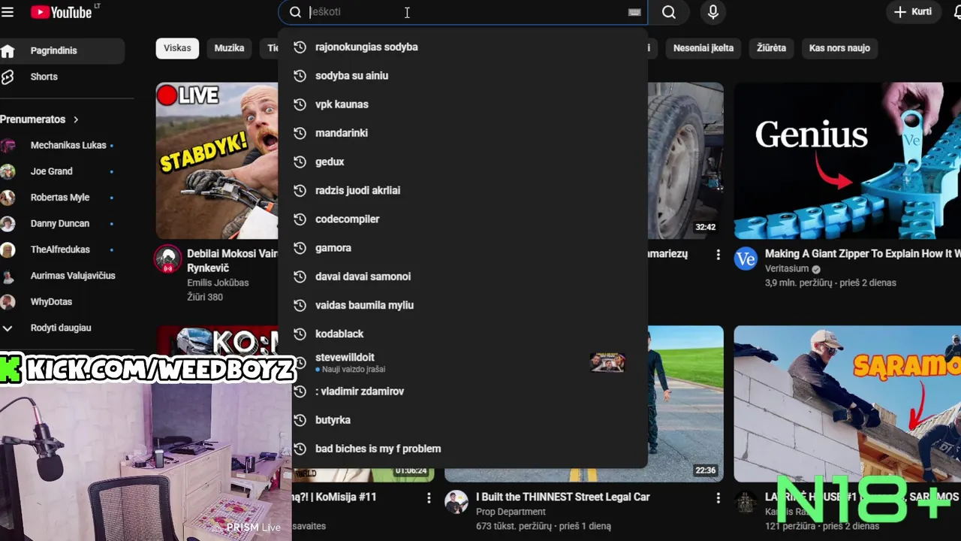This screenshot has height=541, width=961.
Task: Open options menu for the 32:42 video
Action: pos(718,255)
